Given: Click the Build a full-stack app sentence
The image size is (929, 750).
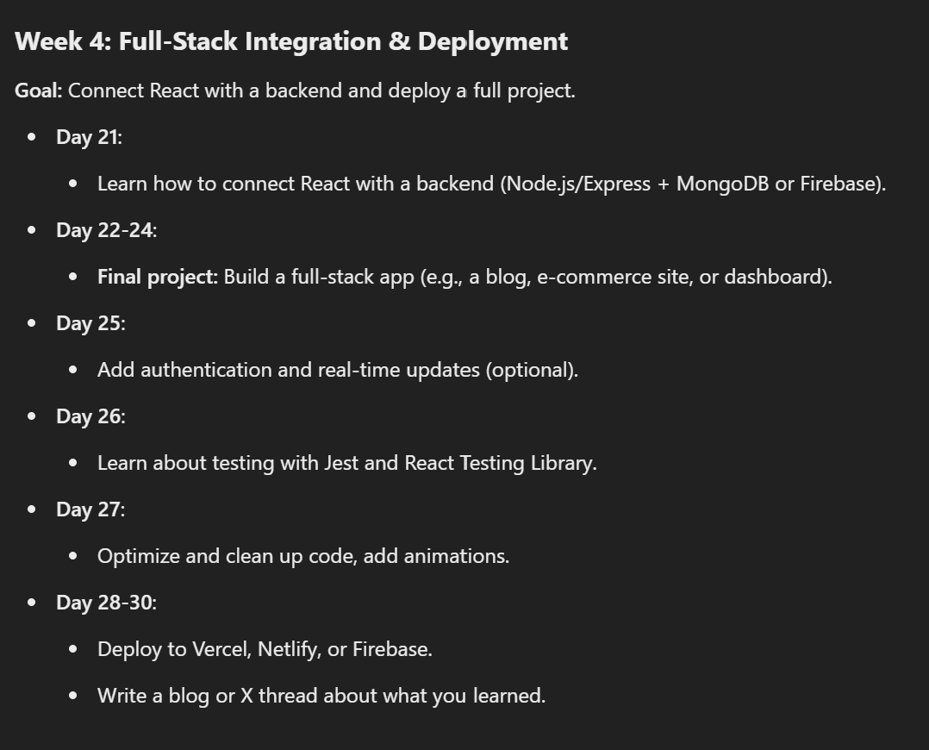Looking at the screenshot, I should (528, 277).
